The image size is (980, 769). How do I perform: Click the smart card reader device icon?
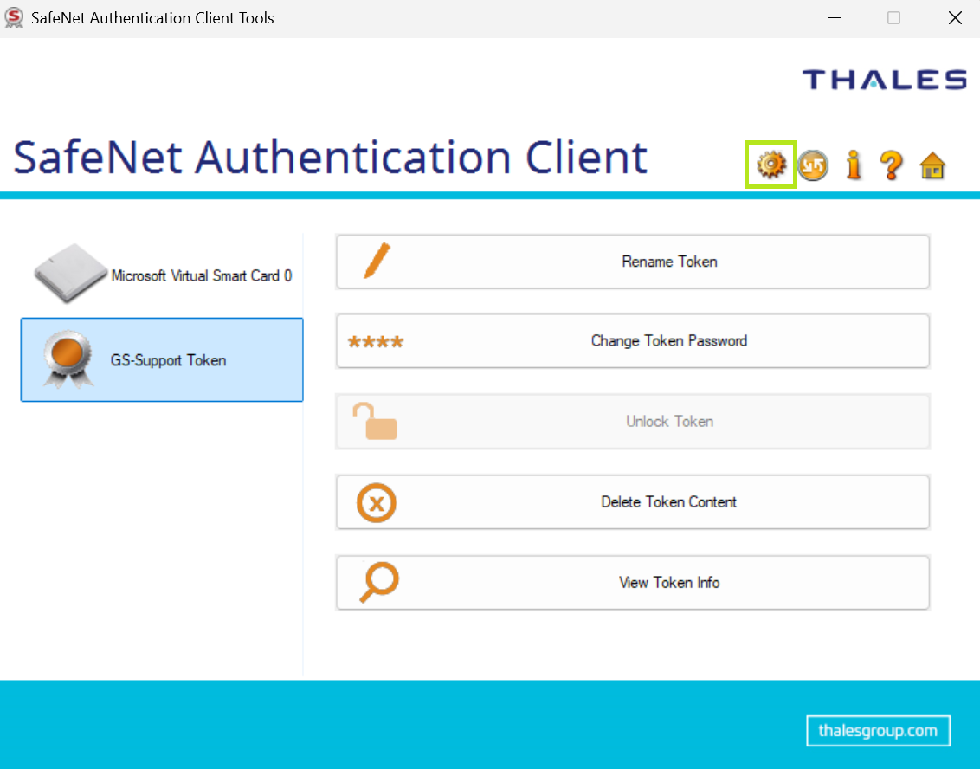click(x=71, y=274)
